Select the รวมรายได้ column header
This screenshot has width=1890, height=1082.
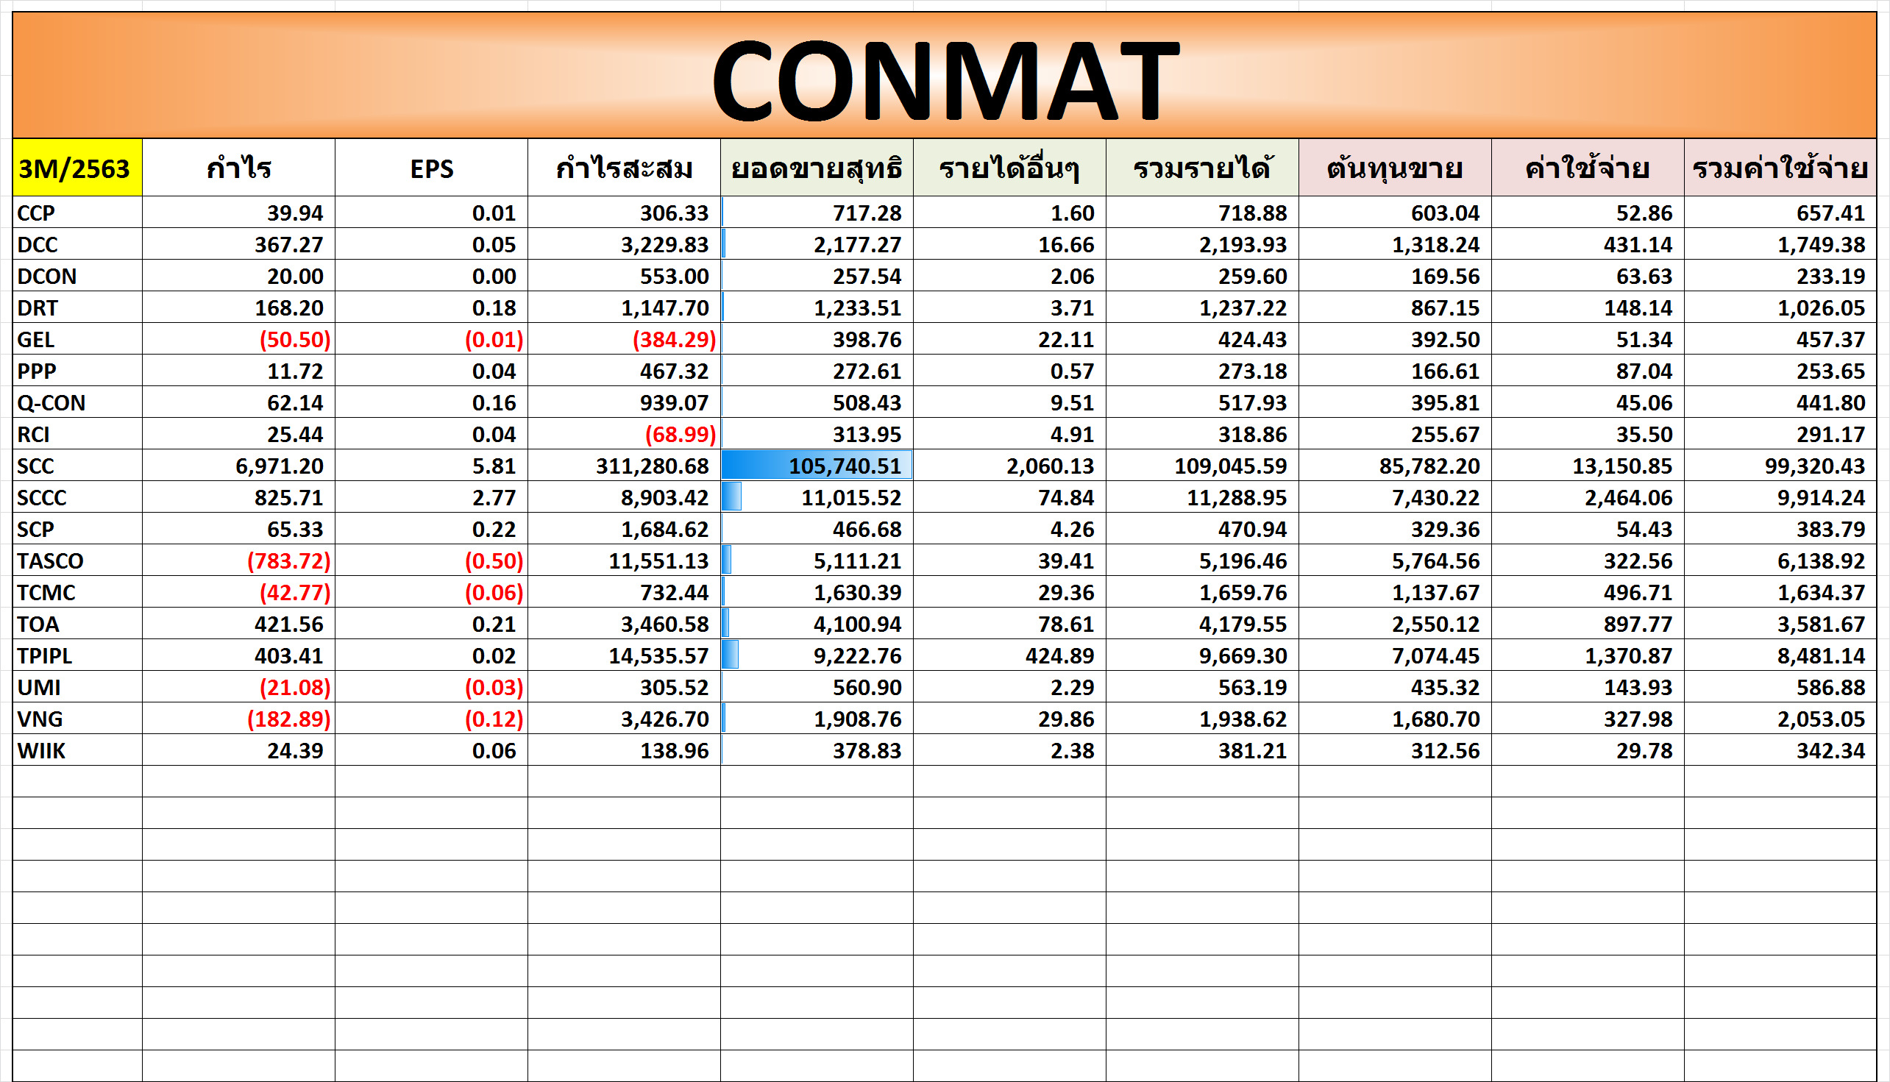pyautogui.click(x=1202, y=168)
